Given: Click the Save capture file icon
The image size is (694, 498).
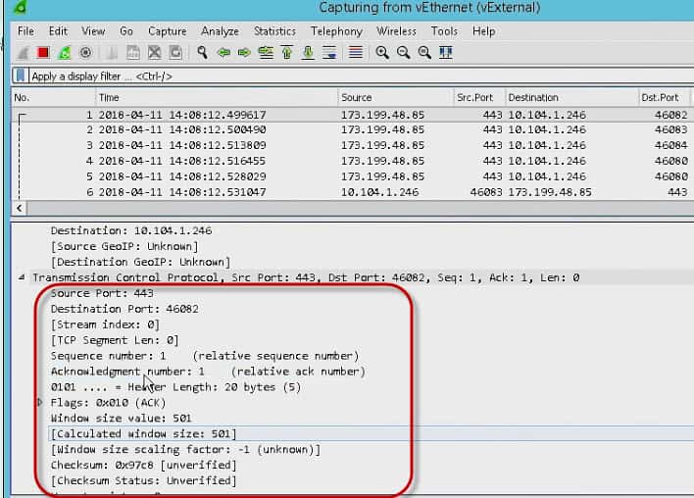Looking at the screenshot, I should 133,53.
